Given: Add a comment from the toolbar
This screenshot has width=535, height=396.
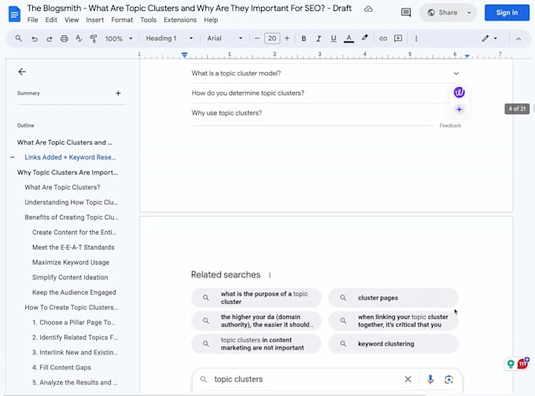Looking at the screenshot, I should (x=398, y=38).
